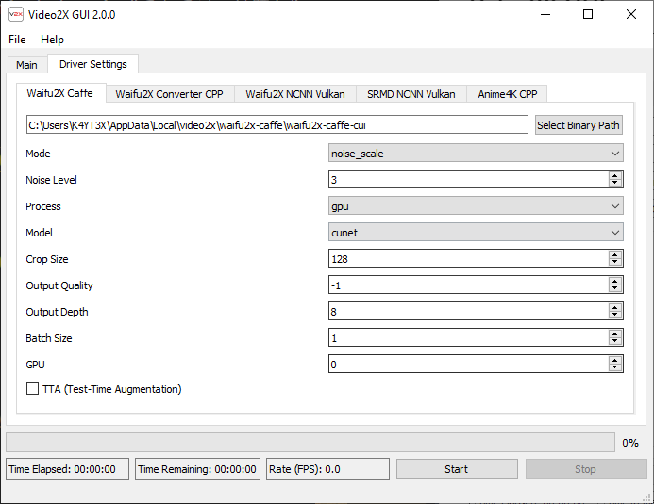
Task: Click the window resize grip in corner
Action: (646, 497)
